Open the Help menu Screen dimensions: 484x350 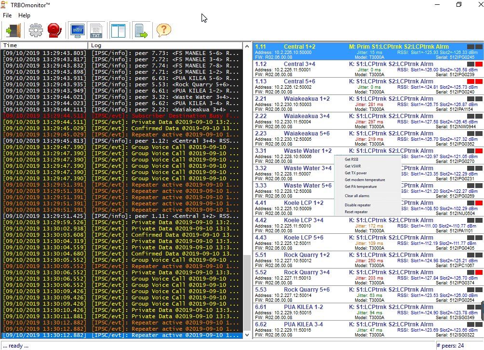(x=24, y=15)
